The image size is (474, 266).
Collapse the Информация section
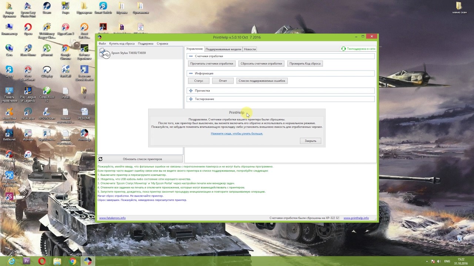(x=191, y=74)
